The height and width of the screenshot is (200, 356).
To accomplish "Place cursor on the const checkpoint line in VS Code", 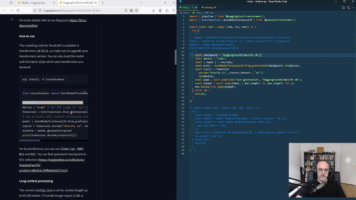I will [x=228, y=55].
